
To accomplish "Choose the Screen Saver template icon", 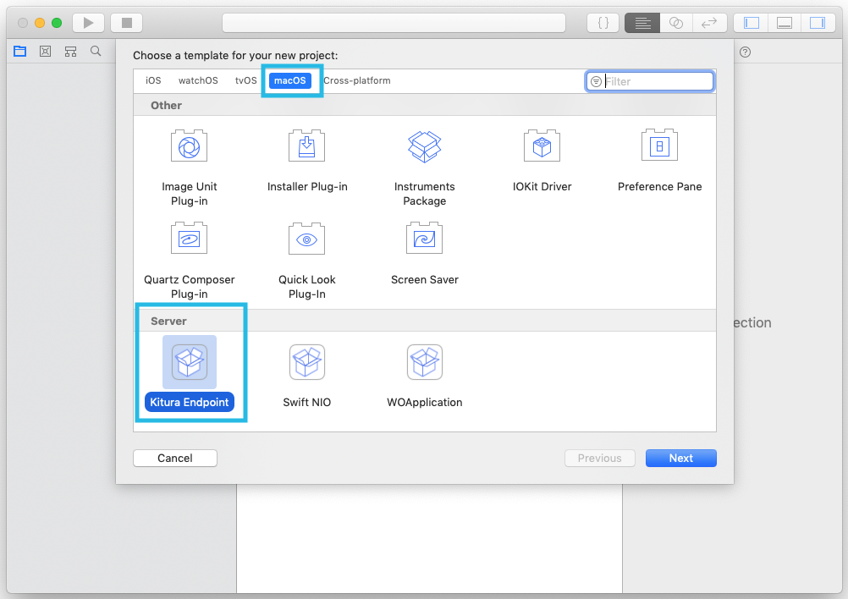I will 425,239.
